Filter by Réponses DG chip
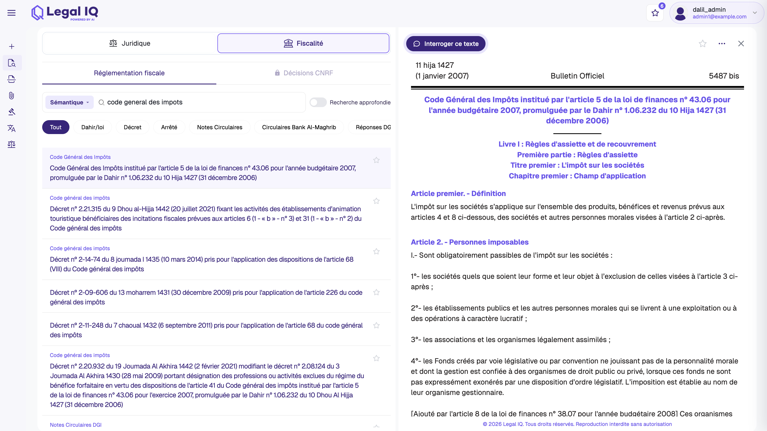This screenshot has width=767, height=431. point(369,127)
